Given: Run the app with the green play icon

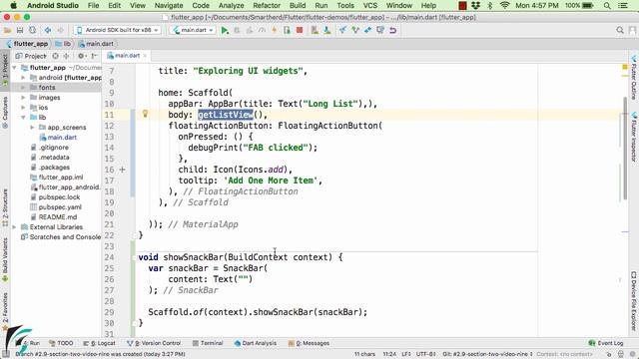Looking at the screenshot, I should [225, 30].
